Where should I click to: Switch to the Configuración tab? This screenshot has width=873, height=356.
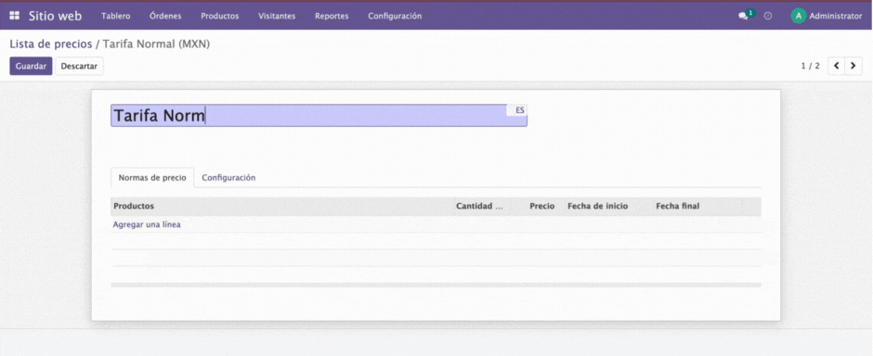[x=228, y=178]
